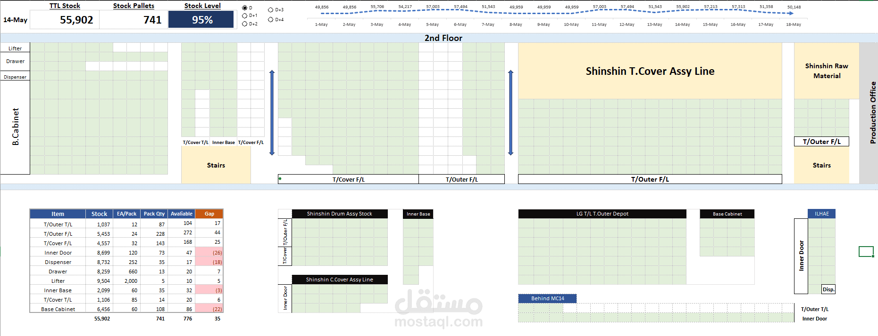878x336 pixels.
Task: Select the stock value 9,504 in the table
Action: pos(103,281)
